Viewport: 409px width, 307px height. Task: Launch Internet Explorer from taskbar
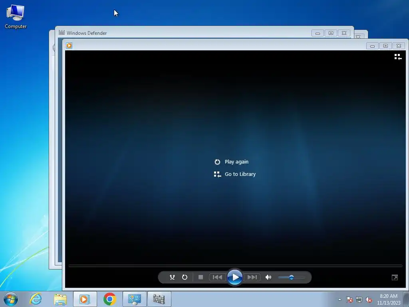[36, 299]
